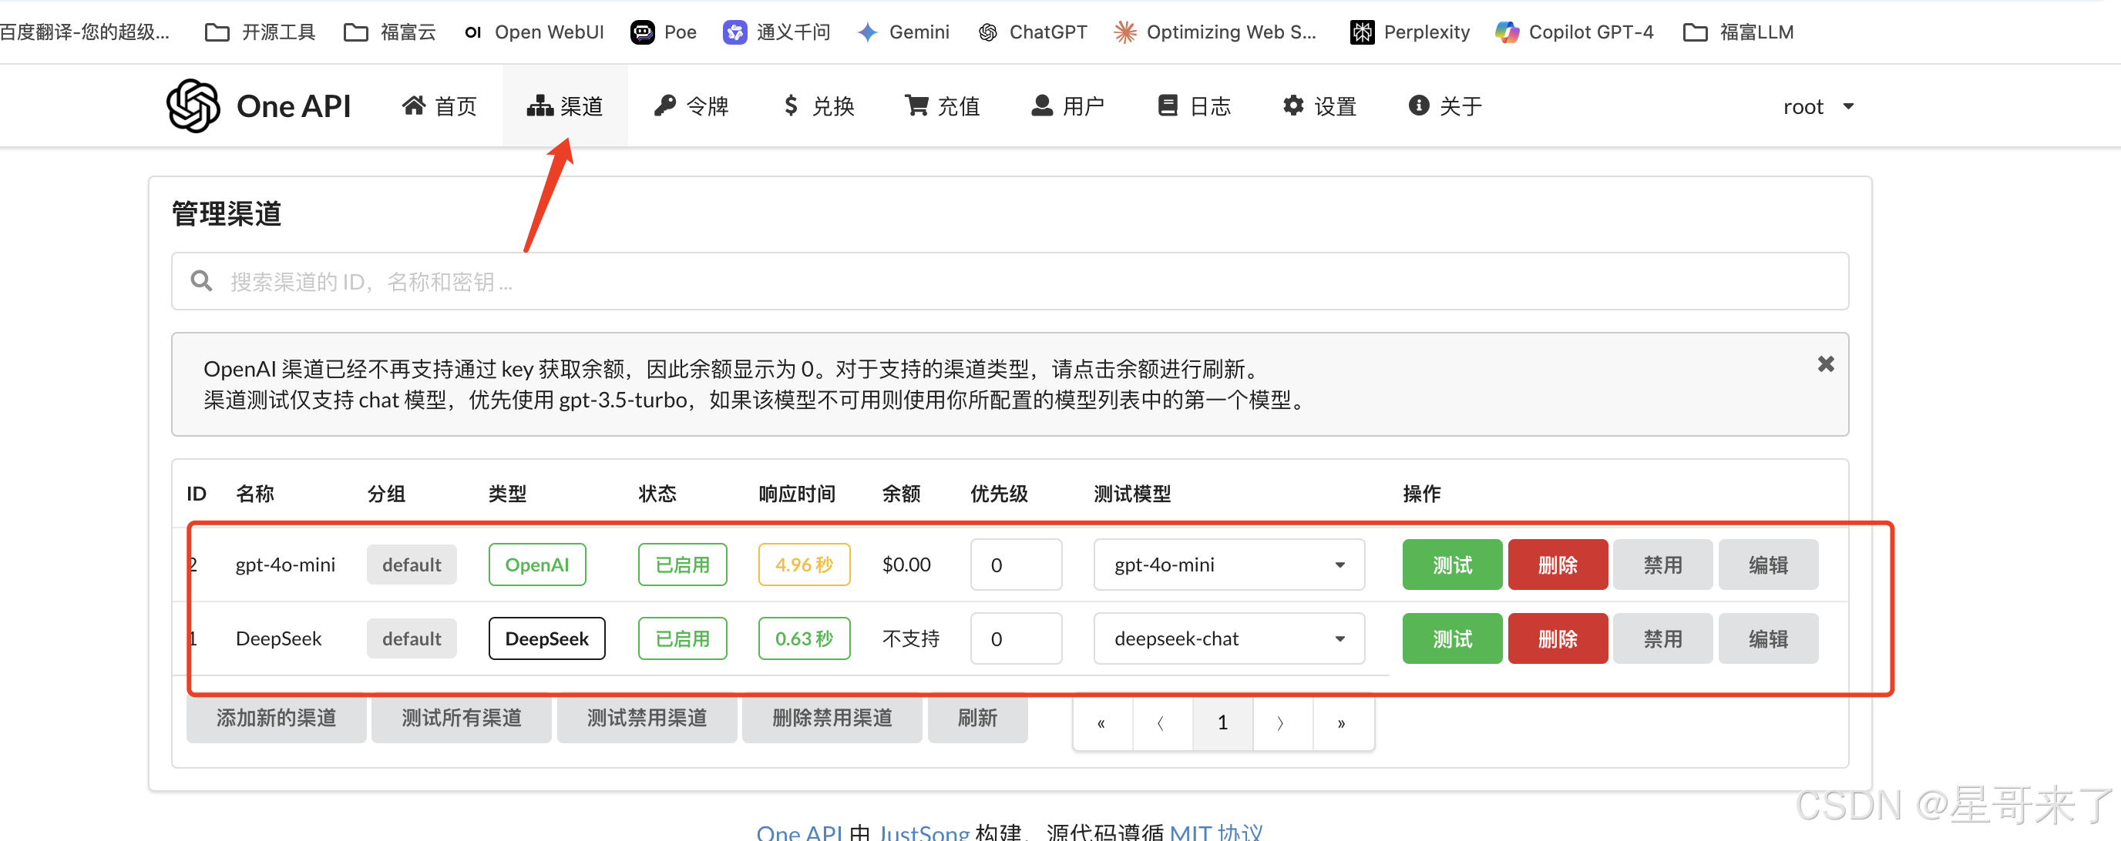Screen dimensions: 2121x841
Task: Click the One API logo icon
Action: pos(193,106)
